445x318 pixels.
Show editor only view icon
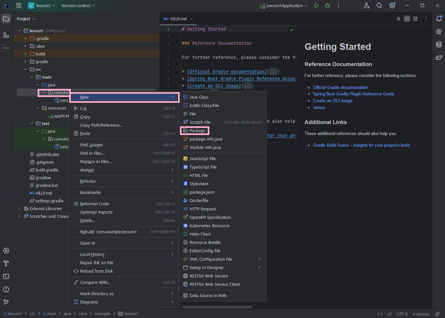[399, 19]
